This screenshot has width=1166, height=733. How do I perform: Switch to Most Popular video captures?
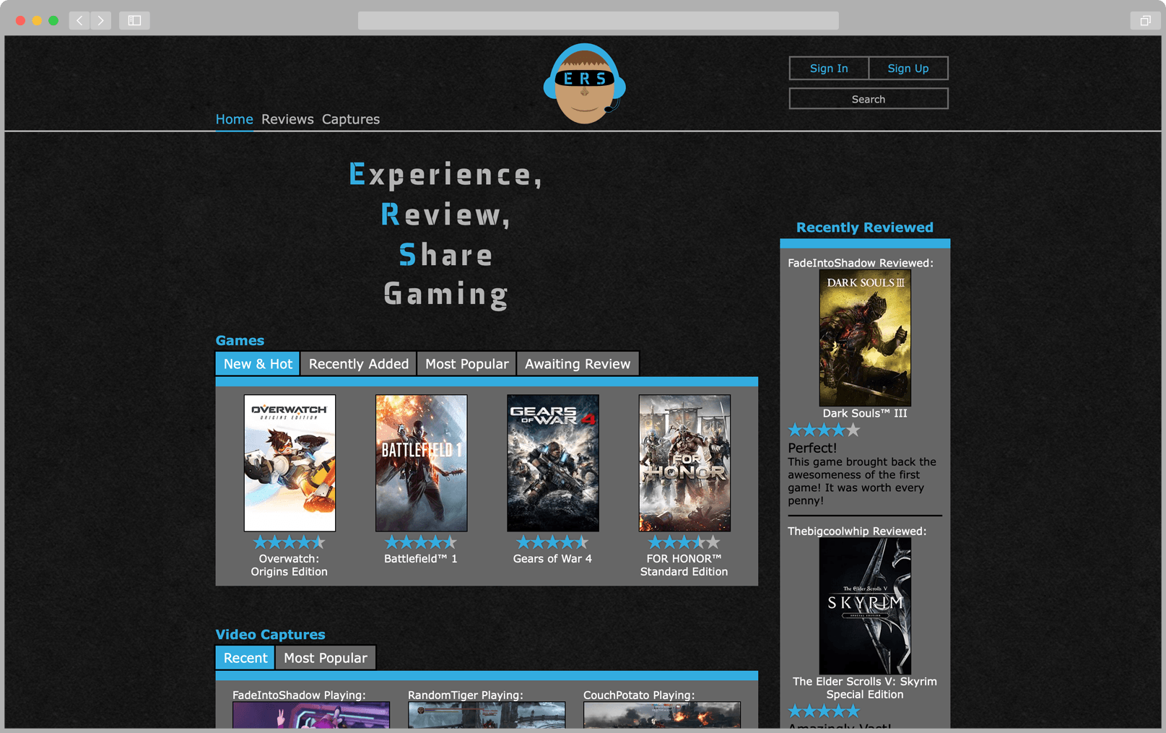tap(326, 657)
